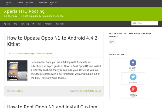
Task: Select the Followers label under Twitter
Action: [x=133, y=82]
